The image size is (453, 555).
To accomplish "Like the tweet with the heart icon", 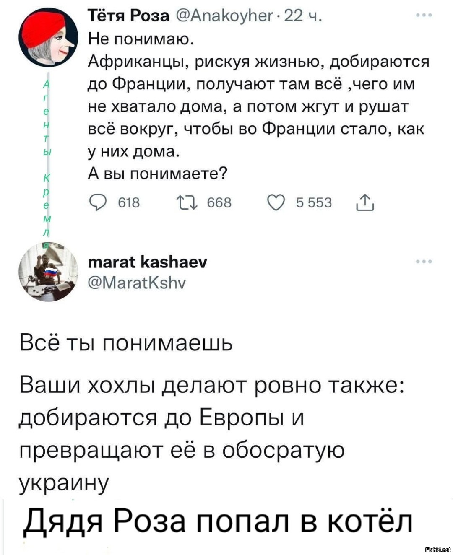I will click(276, 203).
